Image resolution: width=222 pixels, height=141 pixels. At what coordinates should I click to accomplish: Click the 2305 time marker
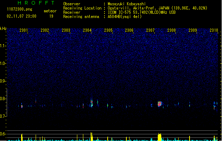tap(108, 30)
